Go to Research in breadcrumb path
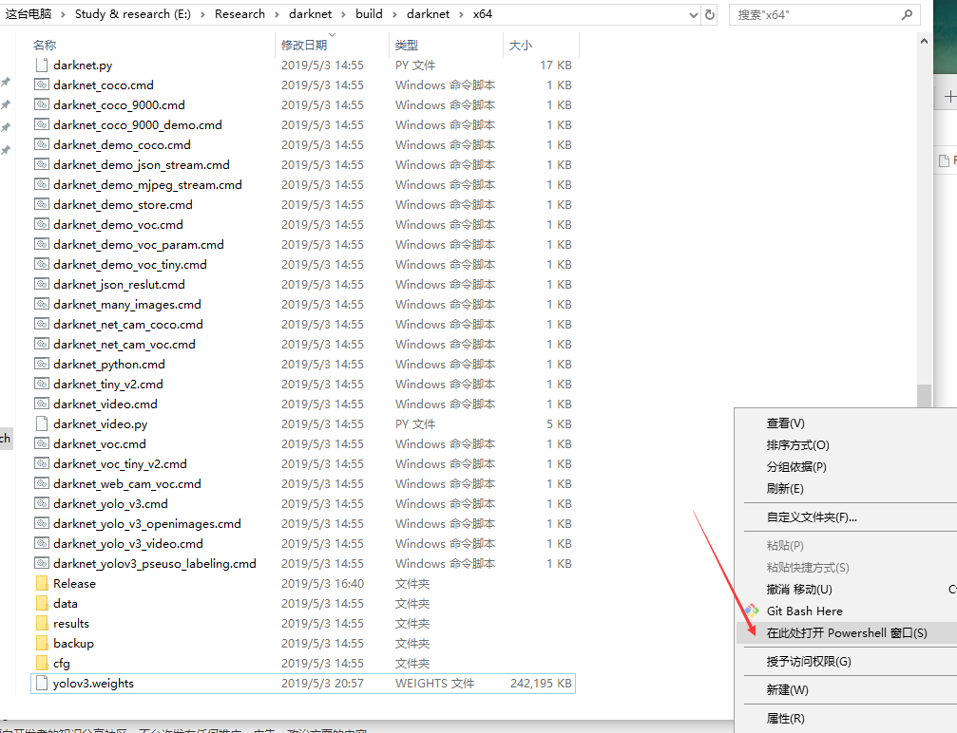 [x=239, y=14]
